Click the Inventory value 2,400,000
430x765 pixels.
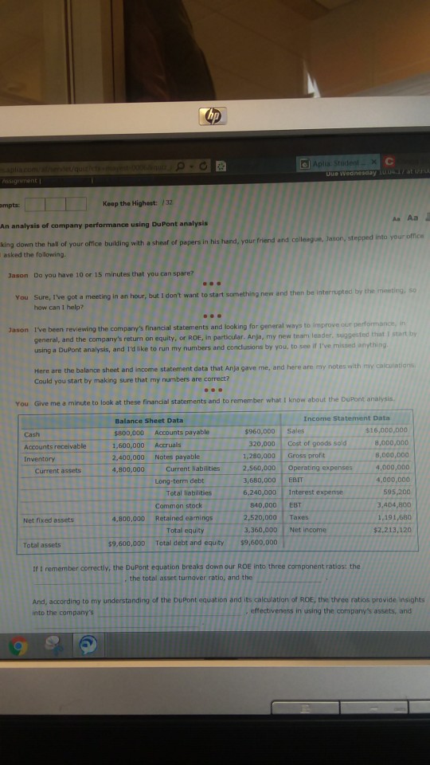pos(128,457)
